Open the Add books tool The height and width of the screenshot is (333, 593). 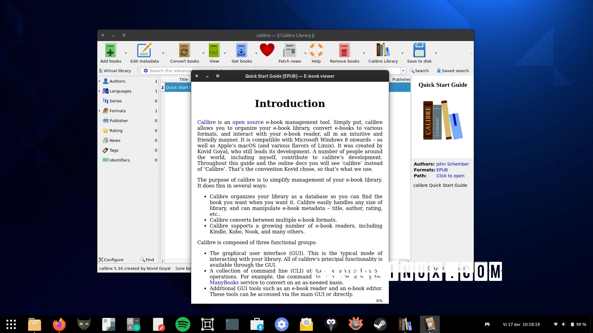pyautogui.click(x=110, y=52)
